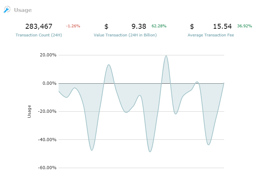Click the 0.00% y-axis label
This screenshot has width=255, height=180.
click(50, 83)
